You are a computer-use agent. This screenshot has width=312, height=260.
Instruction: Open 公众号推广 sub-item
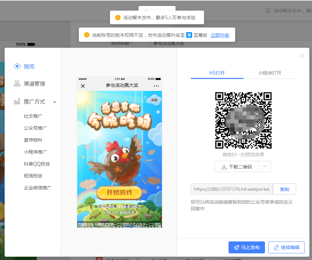[x=35, y=128]
